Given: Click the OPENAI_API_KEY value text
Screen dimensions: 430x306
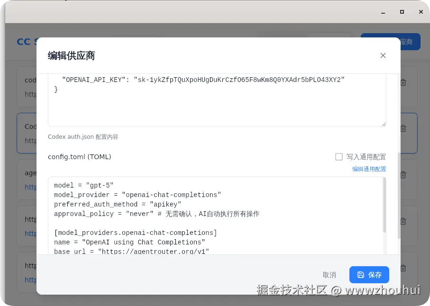Looking at the screenshot, I should (x=239, y=80).
